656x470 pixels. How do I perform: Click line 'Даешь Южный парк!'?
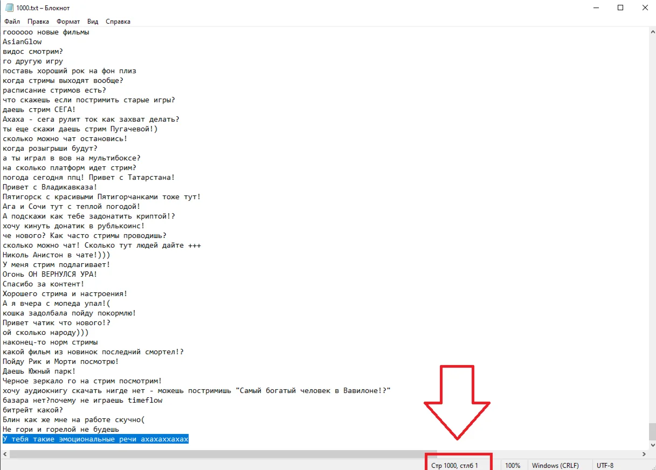(x=39, y=371)
